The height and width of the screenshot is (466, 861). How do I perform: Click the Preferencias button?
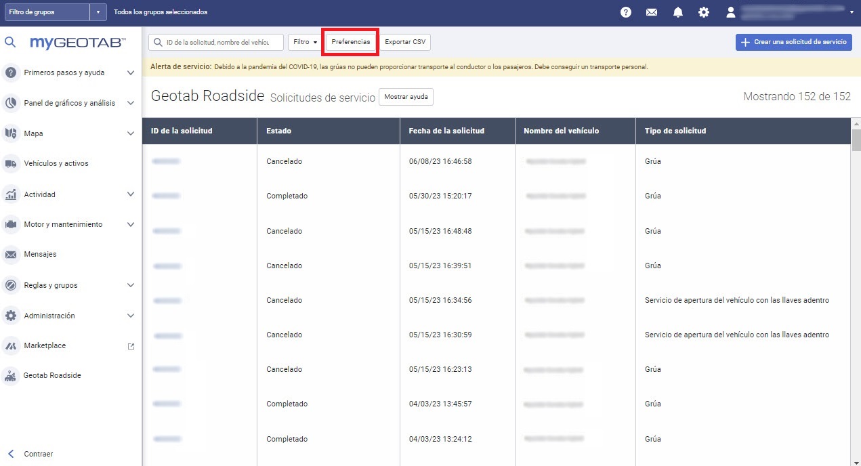(351, 42)
